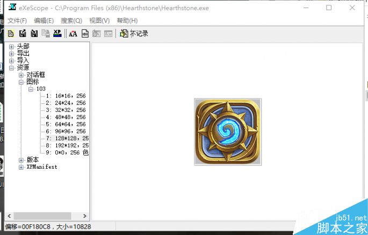Click the binary view toolbar icon
Screen dimensions: 368x235
[85, 34]
